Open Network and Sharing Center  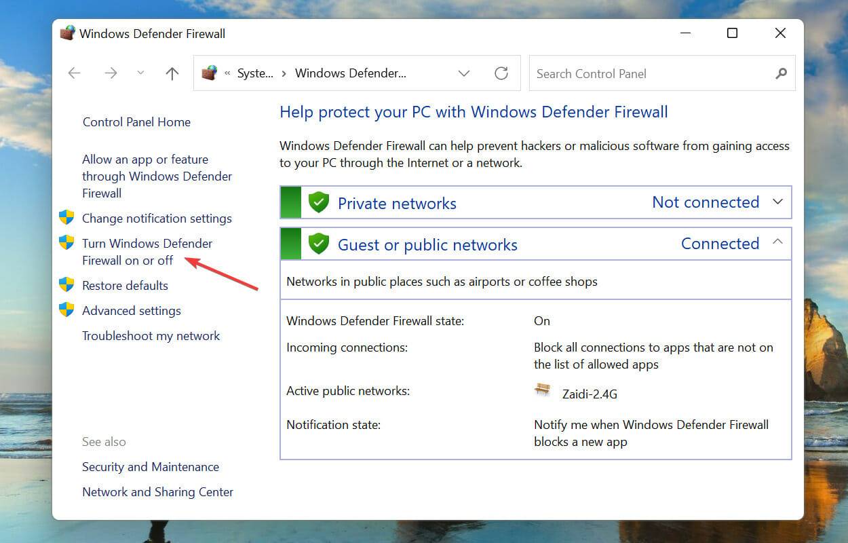point(157,491)
